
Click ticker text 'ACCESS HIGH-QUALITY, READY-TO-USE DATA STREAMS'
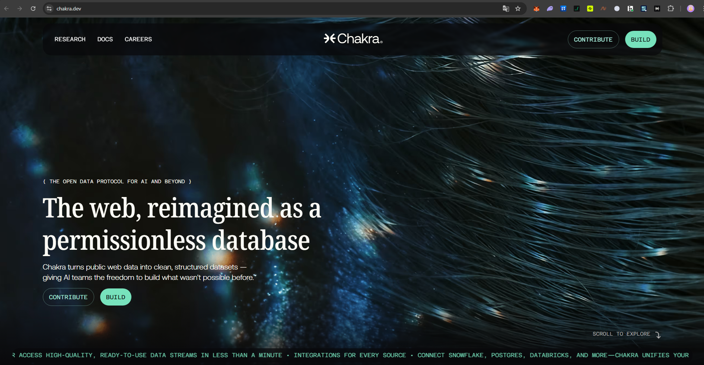(108, 355)
